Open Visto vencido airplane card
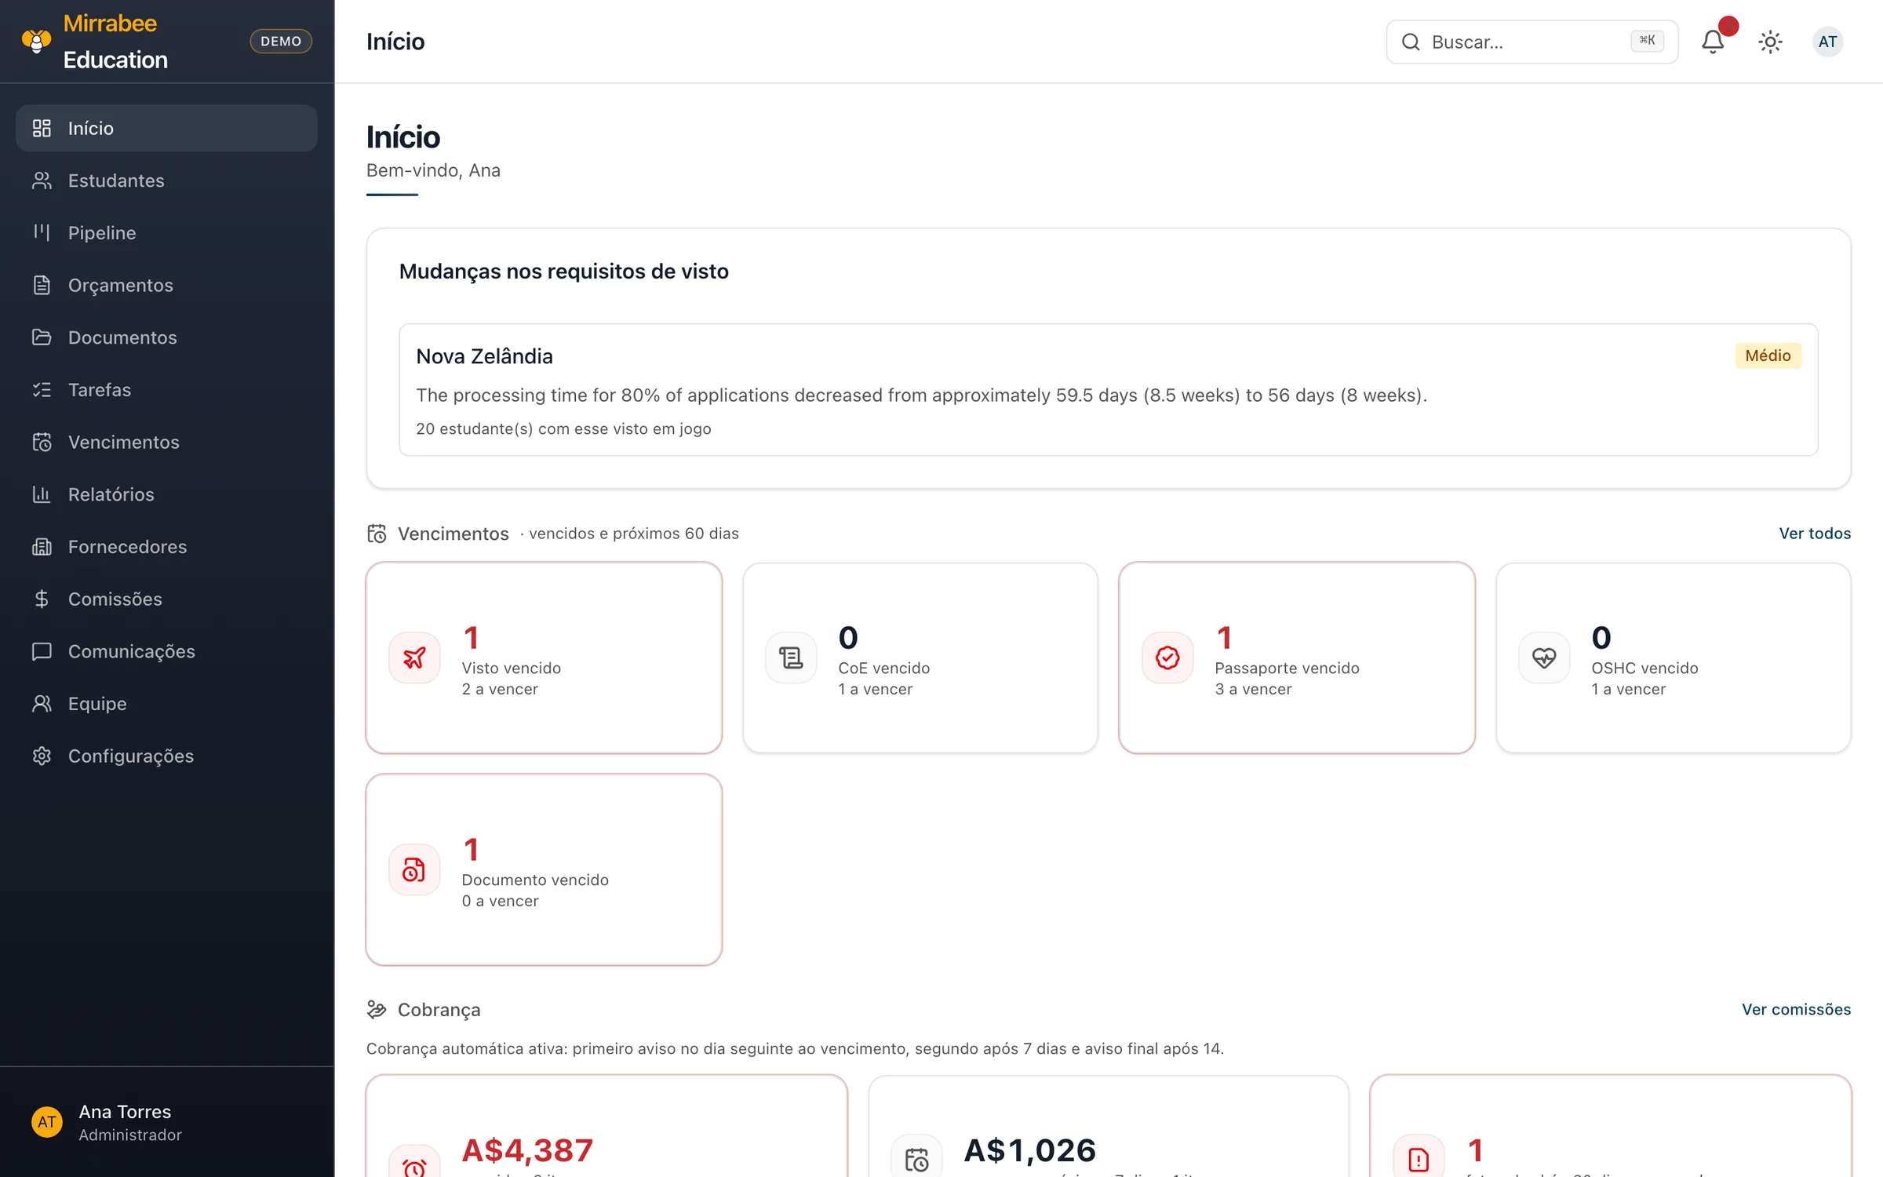1883x1177 pixels. coord(544,658)
